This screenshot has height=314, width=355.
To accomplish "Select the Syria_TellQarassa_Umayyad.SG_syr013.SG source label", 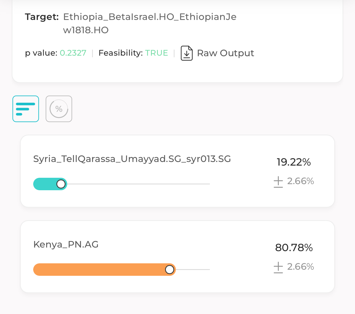I will (x=132, y=159).
